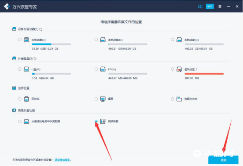Click the '465.28 GB|465.51 GB' size text

[x=199, y=49]
